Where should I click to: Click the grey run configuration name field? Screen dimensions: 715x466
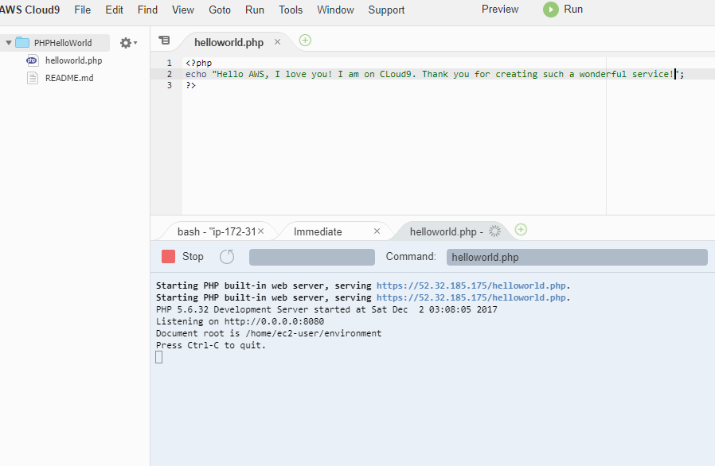pos(312,257)
